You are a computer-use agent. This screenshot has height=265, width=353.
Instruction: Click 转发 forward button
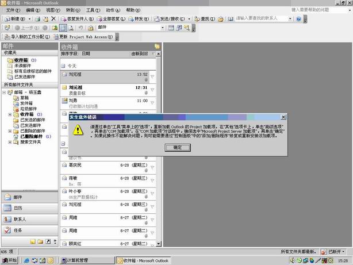coord(139,19)
